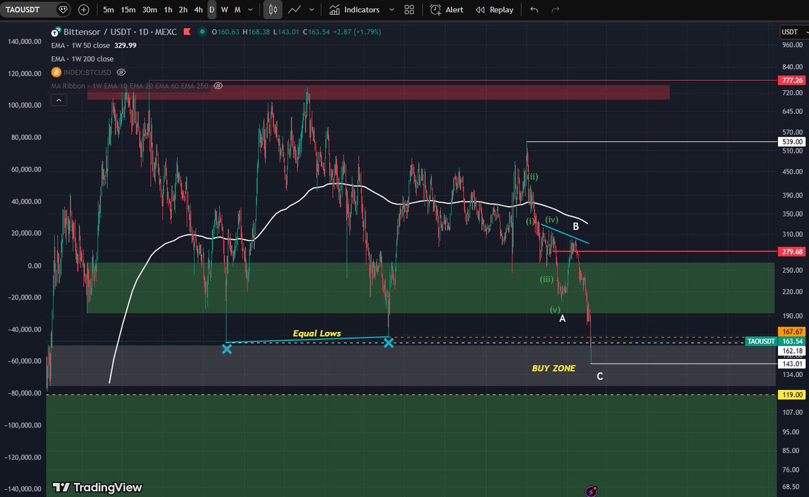Click the purple lightning event icon

point(592,492)
